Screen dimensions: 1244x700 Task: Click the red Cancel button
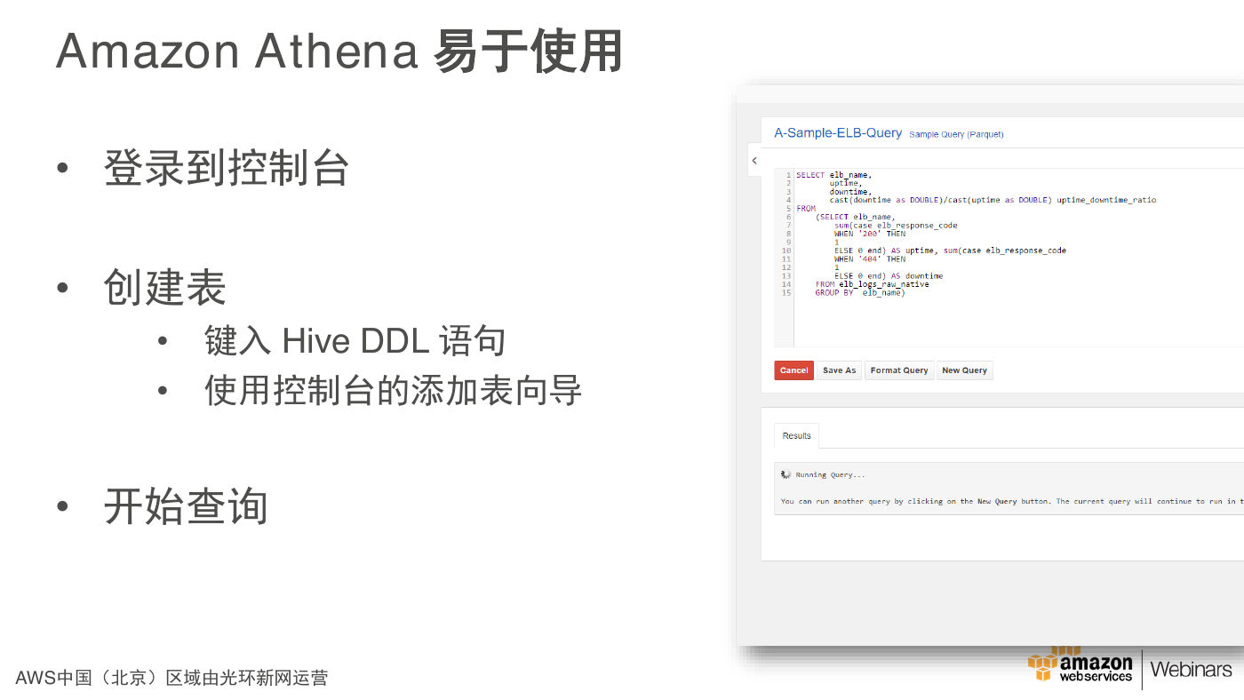click(793, 370)
